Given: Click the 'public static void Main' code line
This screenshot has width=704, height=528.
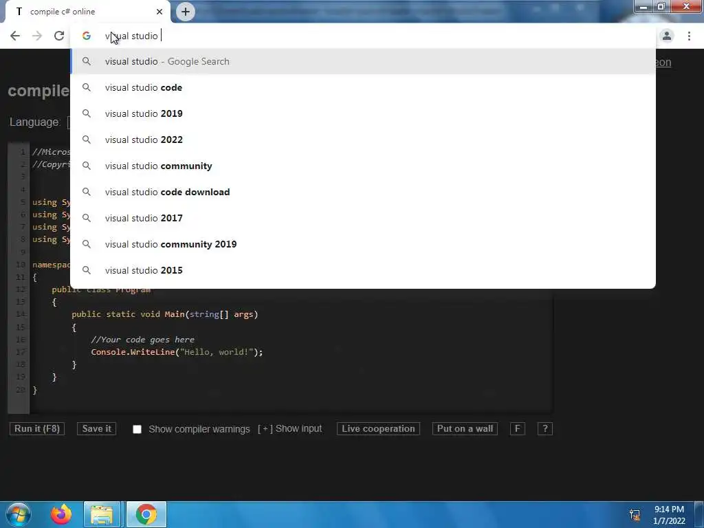Looking at the screenshot, I should click(x=165, y=314).
